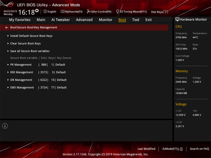Switch to EzMode(F7) label
The width and height of the screenshot is (211, 158).
click(170, 149)
